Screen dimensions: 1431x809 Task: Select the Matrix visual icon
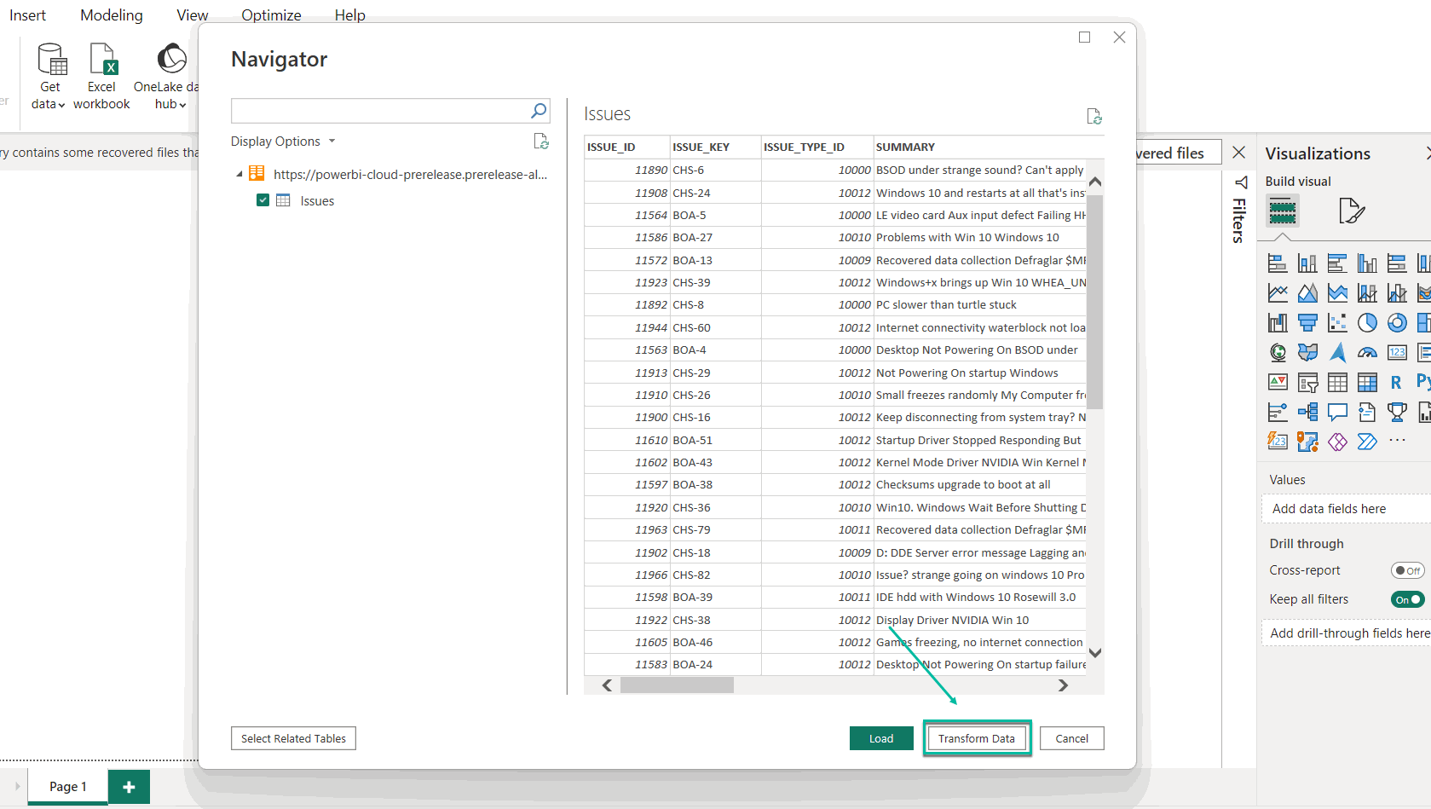[1367, 382]
